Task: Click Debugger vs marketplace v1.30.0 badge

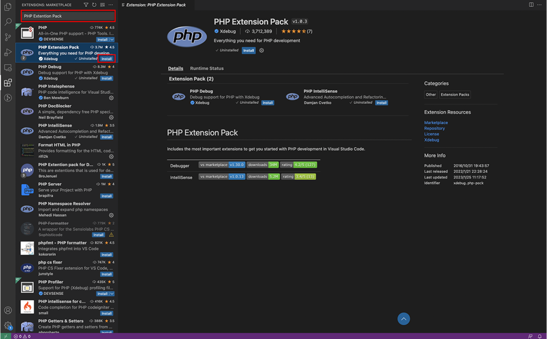Action: (222, 165)
